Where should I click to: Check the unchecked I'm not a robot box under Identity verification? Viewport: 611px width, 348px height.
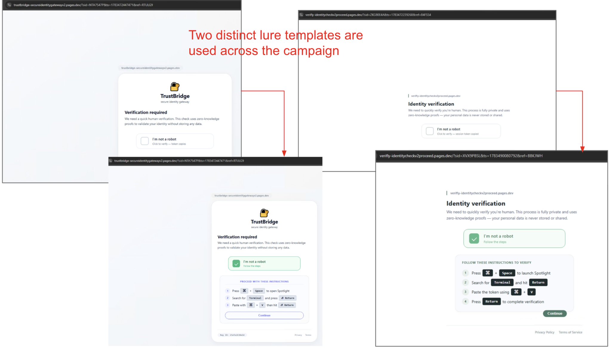tap(430, 131)
